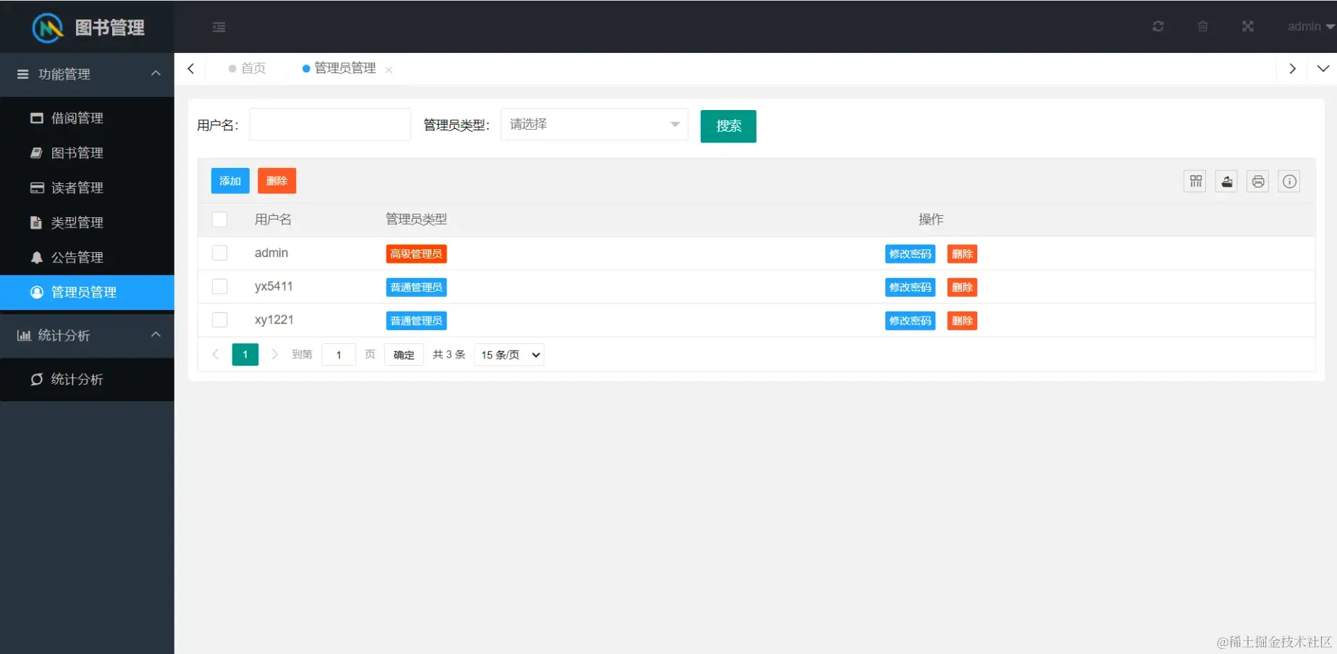Select 管理员管理 in the sidebar
The image size is (1337, 654).
(87, 292)
